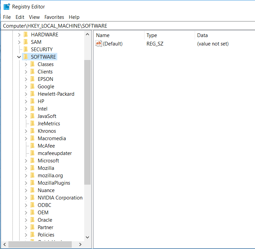Screen dimensions: 255x249
Task: Expand the Classes key
Action: [26, 64]
